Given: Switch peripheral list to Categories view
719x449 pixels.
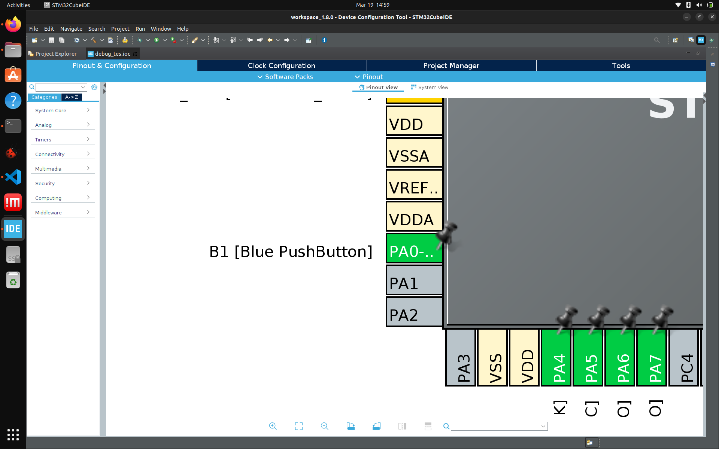Looking at the screenshot, I should coord(44,97).
